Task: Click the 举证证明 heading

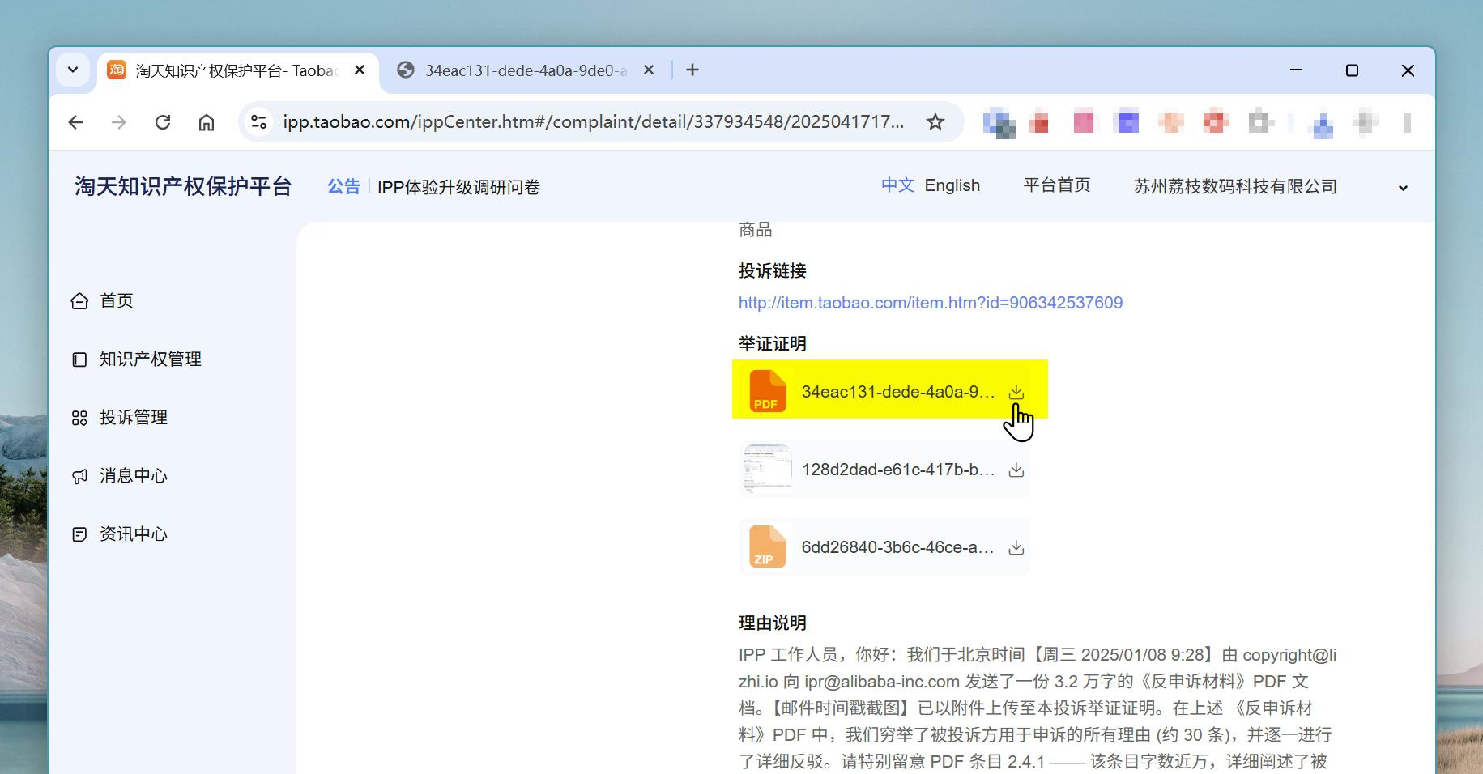Action: coord(773,344)
